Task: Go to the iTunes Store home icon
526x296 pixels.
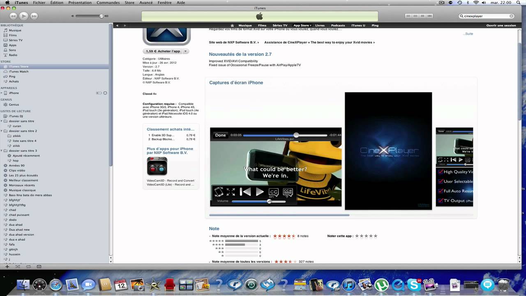Action: click(x=232, y=25)
